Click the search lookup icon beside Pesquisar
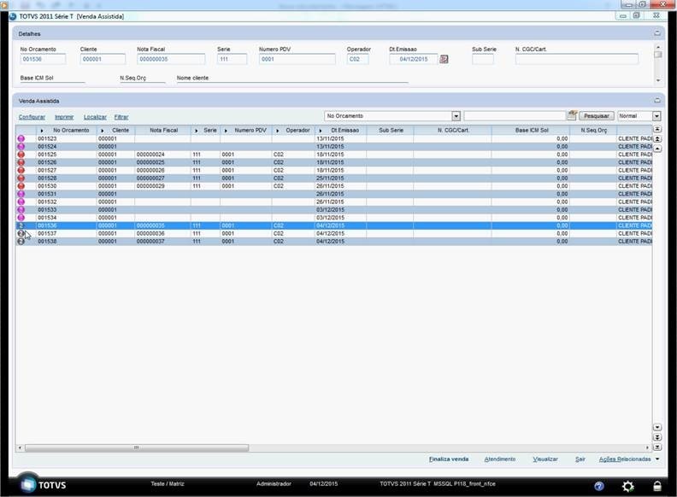 point(572,115)
